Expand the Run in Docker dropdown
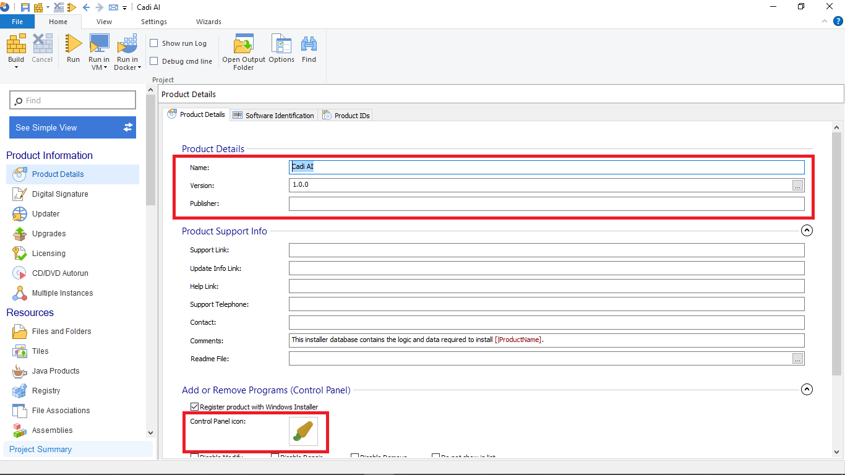This screenshot has height=475, width=845. tap(127, 67)
